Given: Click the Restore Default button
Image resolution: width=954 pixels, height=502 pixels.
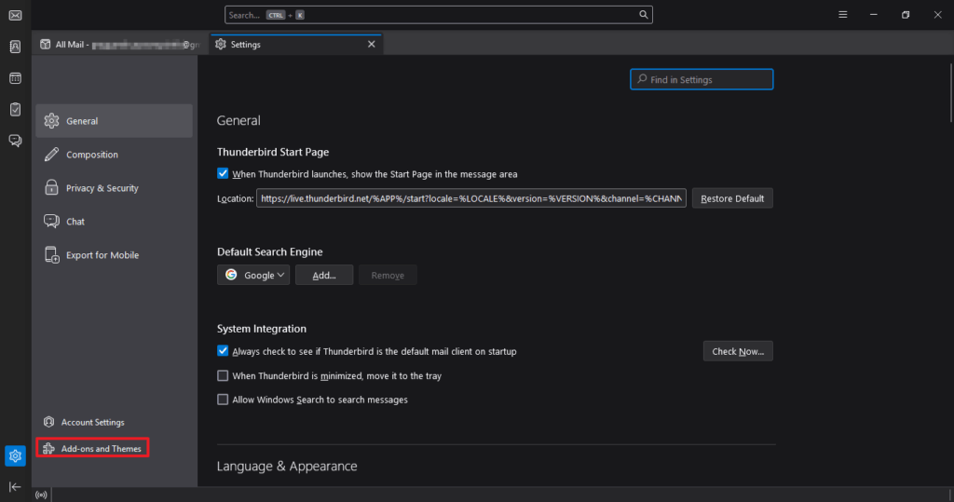Looking at the screenshot, I should (732, 198).
